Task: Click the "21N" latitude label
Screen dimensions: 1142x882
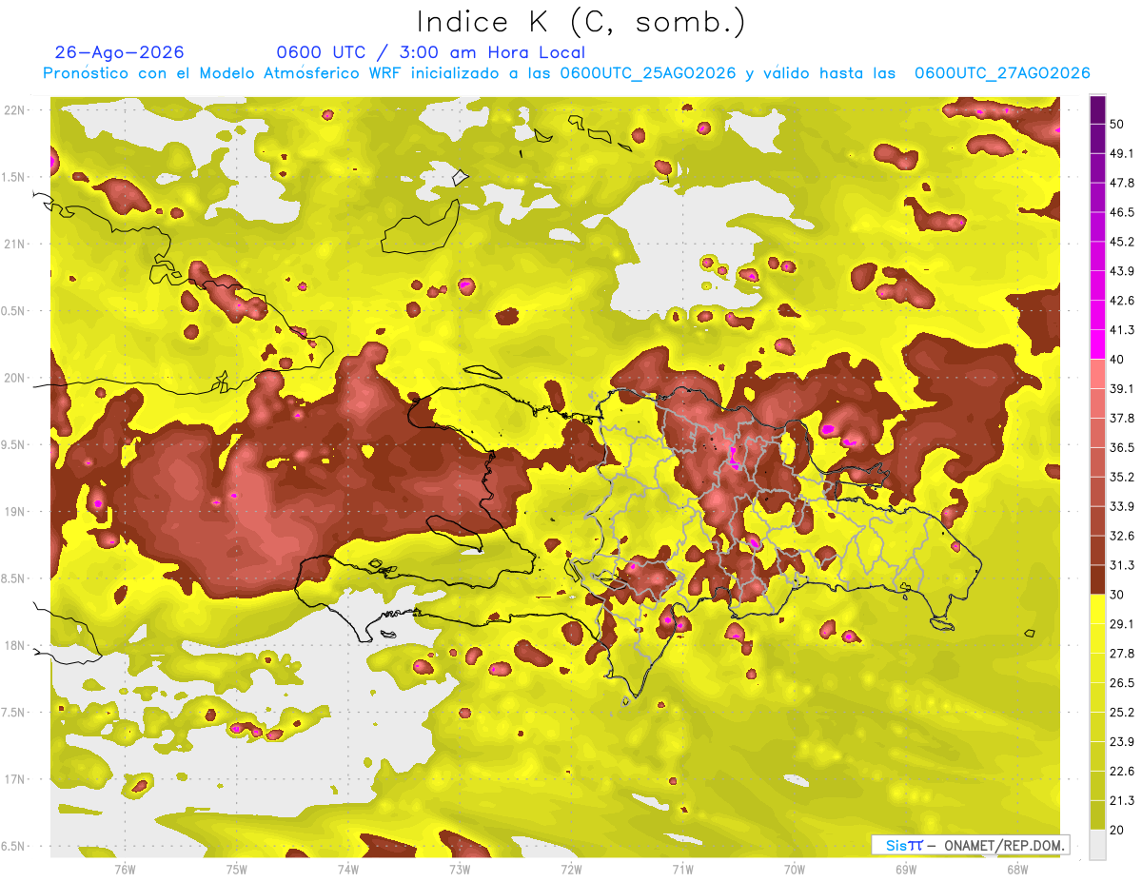Action: coord(13,244)
